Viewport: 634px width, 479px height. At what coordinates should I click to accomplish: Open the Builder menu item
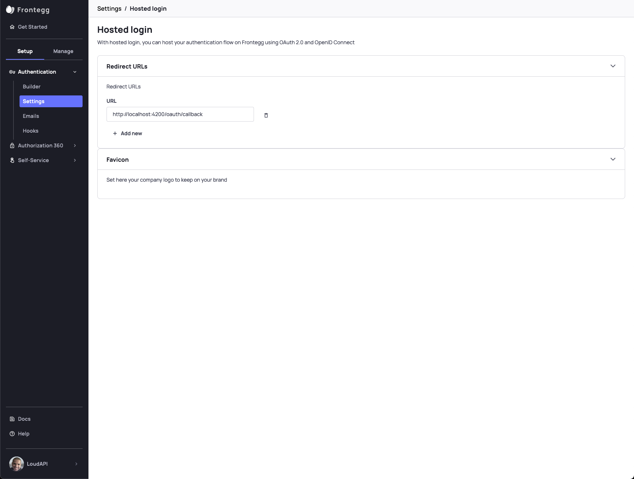[x=32, y=87]
